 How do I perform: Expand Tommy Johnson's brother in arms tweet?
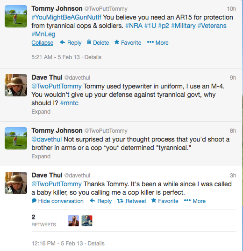tap(41, 156)
